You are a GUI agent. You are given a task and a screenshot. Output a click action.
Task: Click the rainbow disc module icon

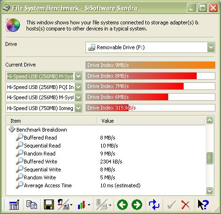[13, 25]
